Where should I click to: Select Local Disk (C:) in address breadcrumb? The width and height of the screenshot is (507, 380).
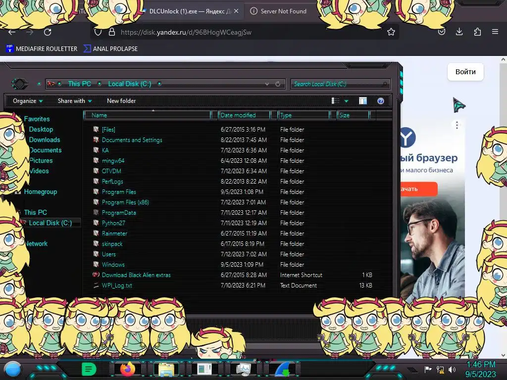(x=129, y=84)
